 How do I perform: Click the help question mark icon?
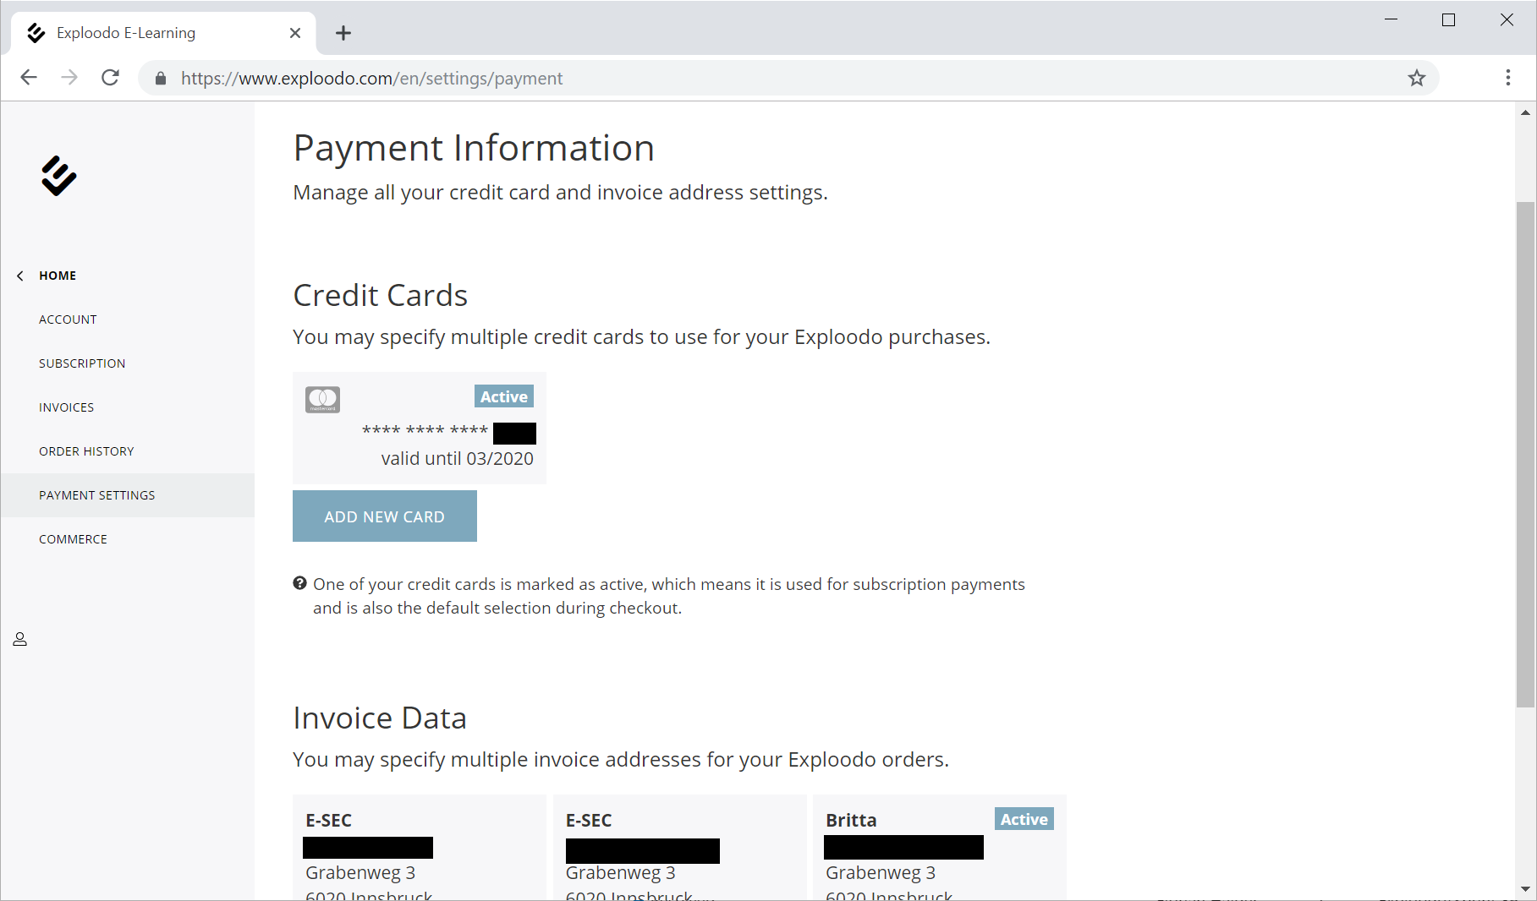[x=299, y=583]
